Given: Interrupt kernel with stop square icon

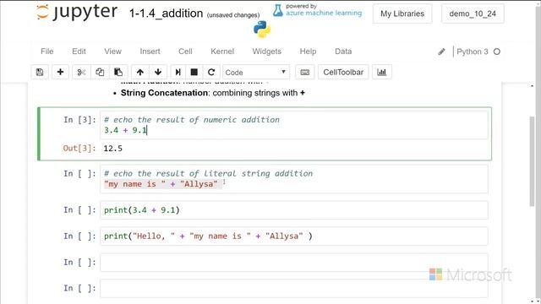Looking at the screenshot, I should click(194, 72).
